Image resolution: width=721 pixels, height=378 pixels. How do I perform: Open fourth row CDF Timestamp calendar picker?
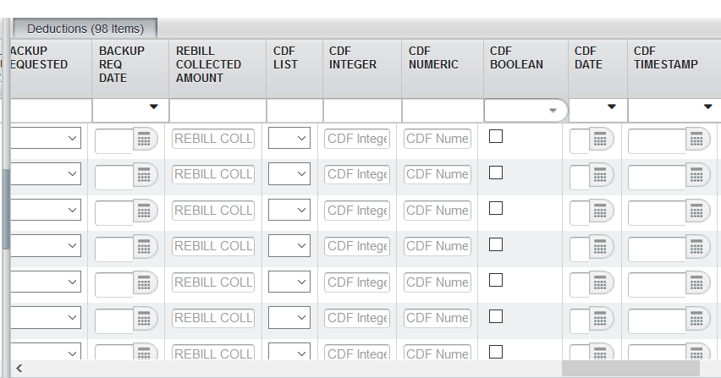pyautogui.click(x=697, y=248)
